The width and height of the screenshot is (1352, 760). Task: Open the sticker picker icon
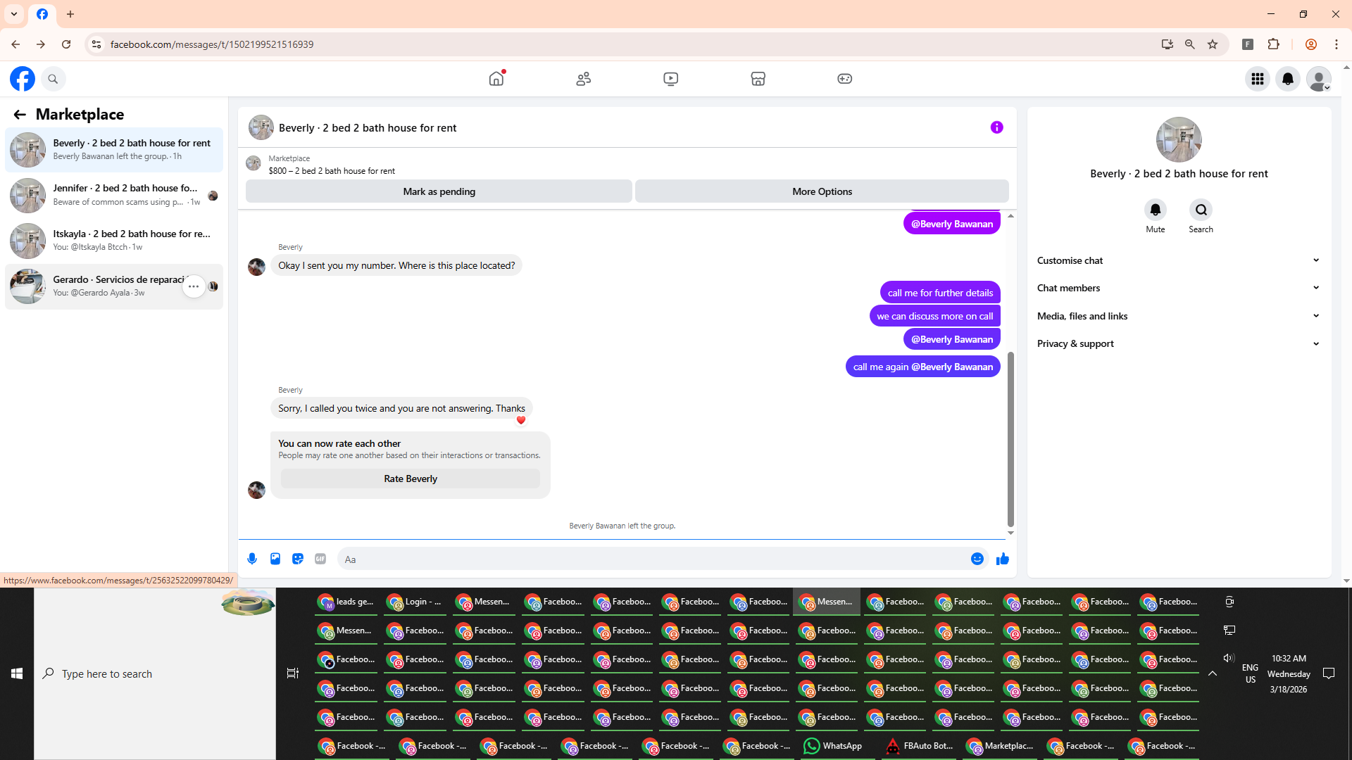click(x=298, y=559)
